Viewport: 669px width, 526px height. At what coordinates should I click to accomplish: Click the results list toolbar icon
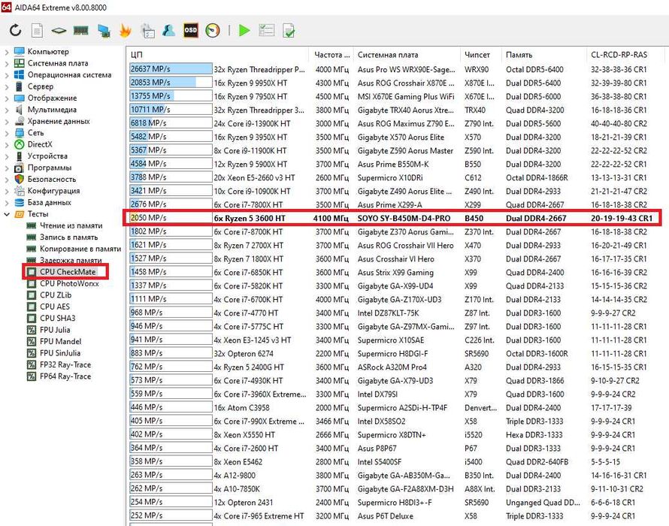267,30
